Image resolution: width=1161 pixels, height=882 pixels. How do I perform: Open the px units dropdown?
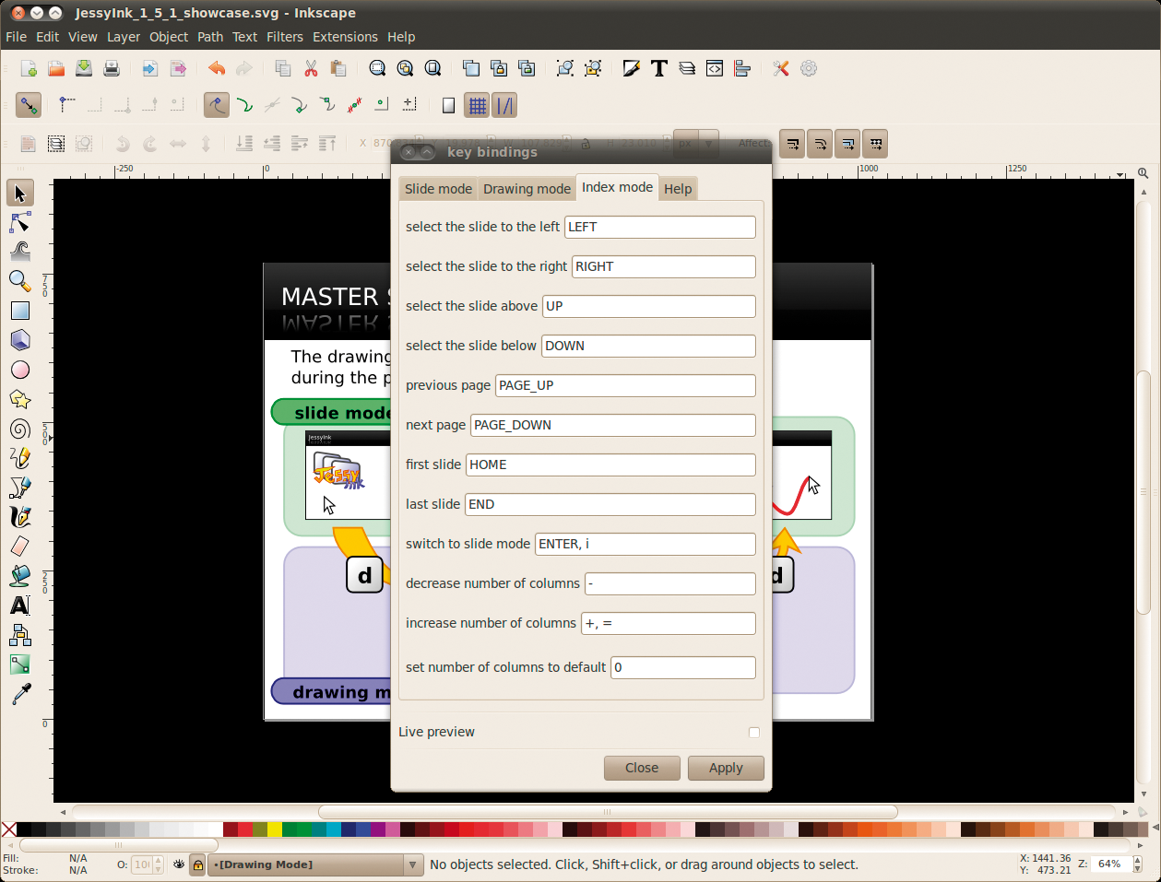point(696,144)
